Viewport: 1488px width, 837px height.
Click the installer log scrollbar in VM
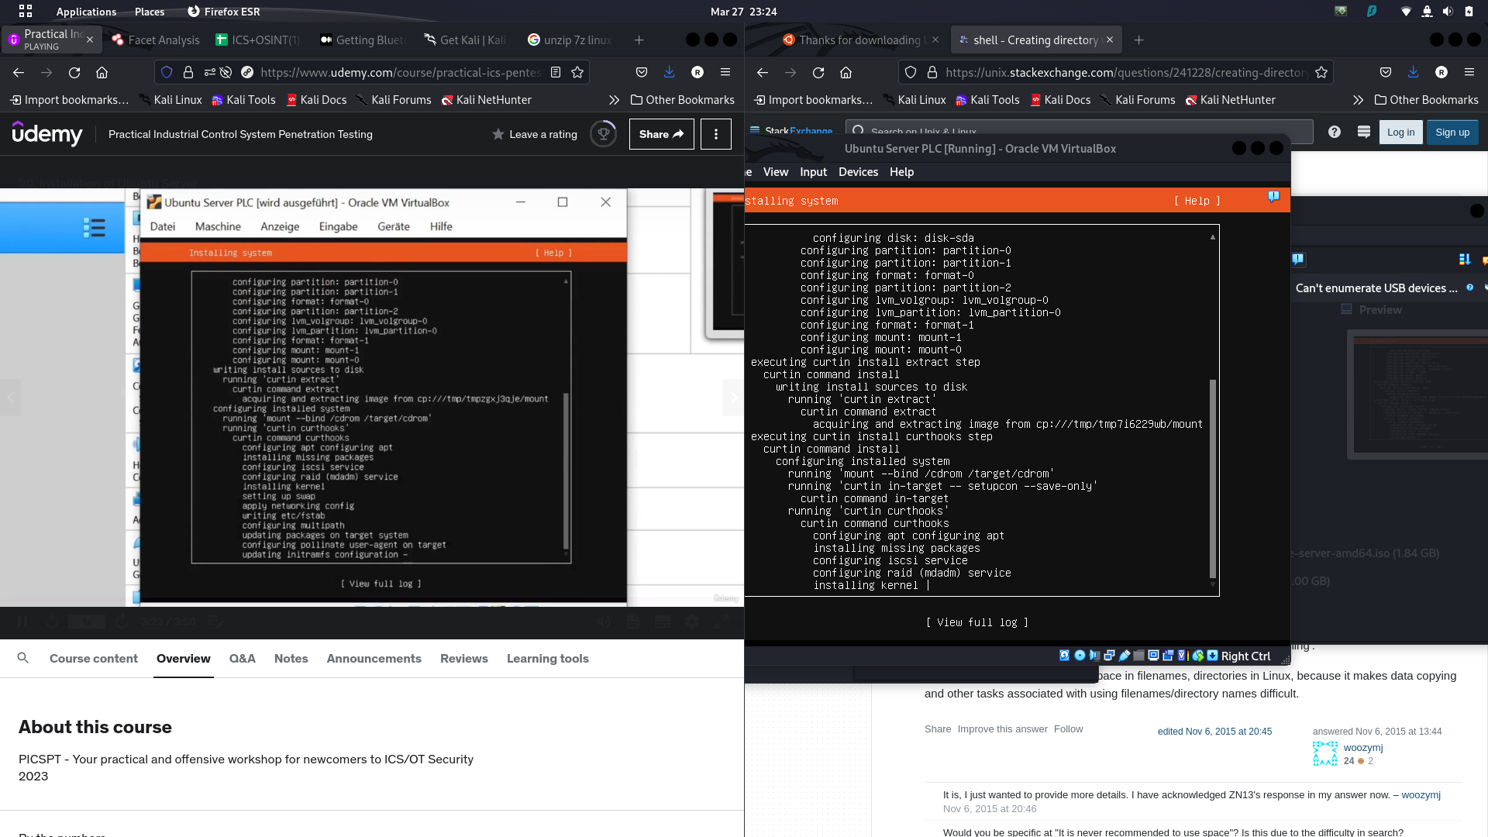(x=1213, y=479)
